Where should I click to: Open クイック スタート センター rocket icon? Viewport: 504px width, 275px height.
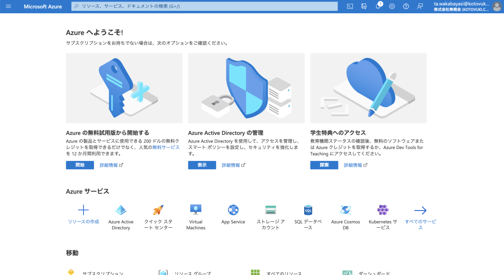158,210
